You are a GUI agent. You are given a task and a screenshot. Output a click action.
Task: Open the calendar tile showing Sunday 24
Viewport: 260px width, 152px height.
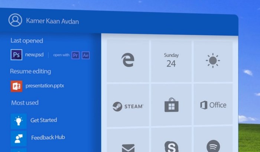point(171,61)
